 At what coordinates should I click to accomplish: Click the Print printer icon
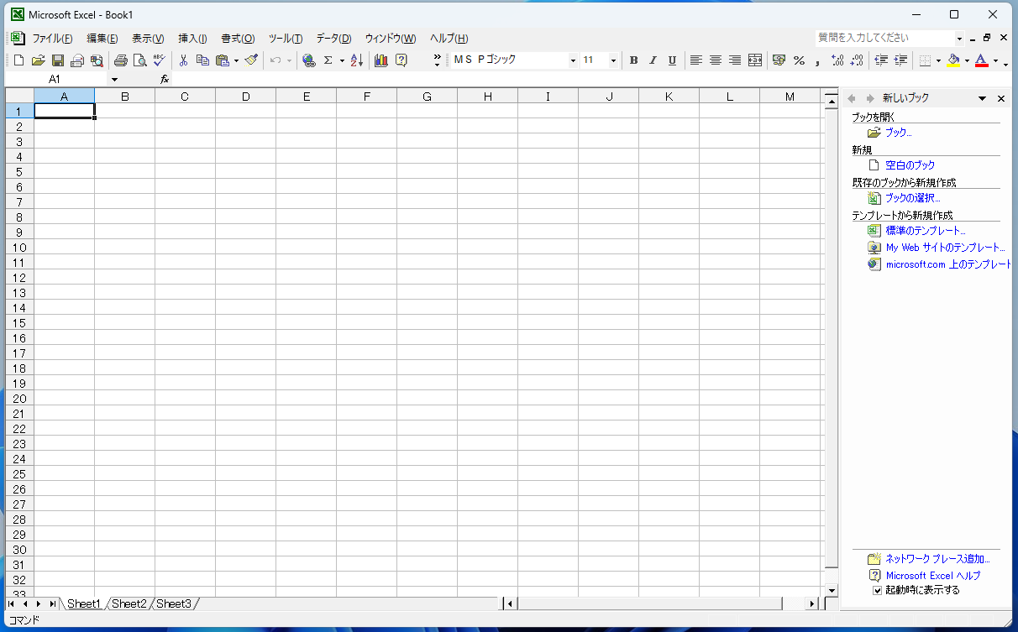tap(121, 60)
